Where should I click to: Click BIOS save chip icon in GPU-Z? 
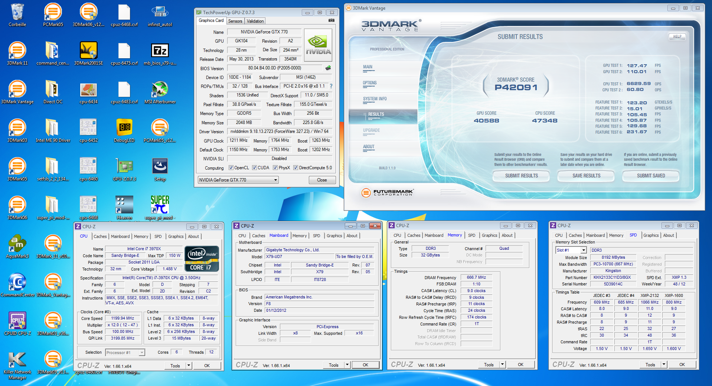tap(328, 68)
